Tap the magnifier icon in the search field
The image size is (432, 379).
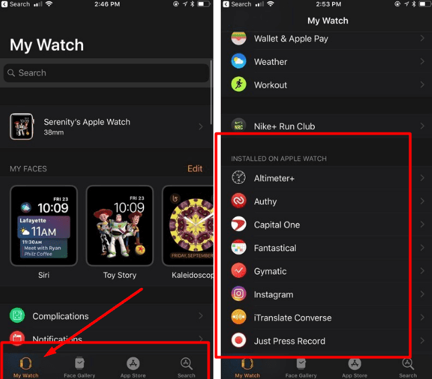11,73
